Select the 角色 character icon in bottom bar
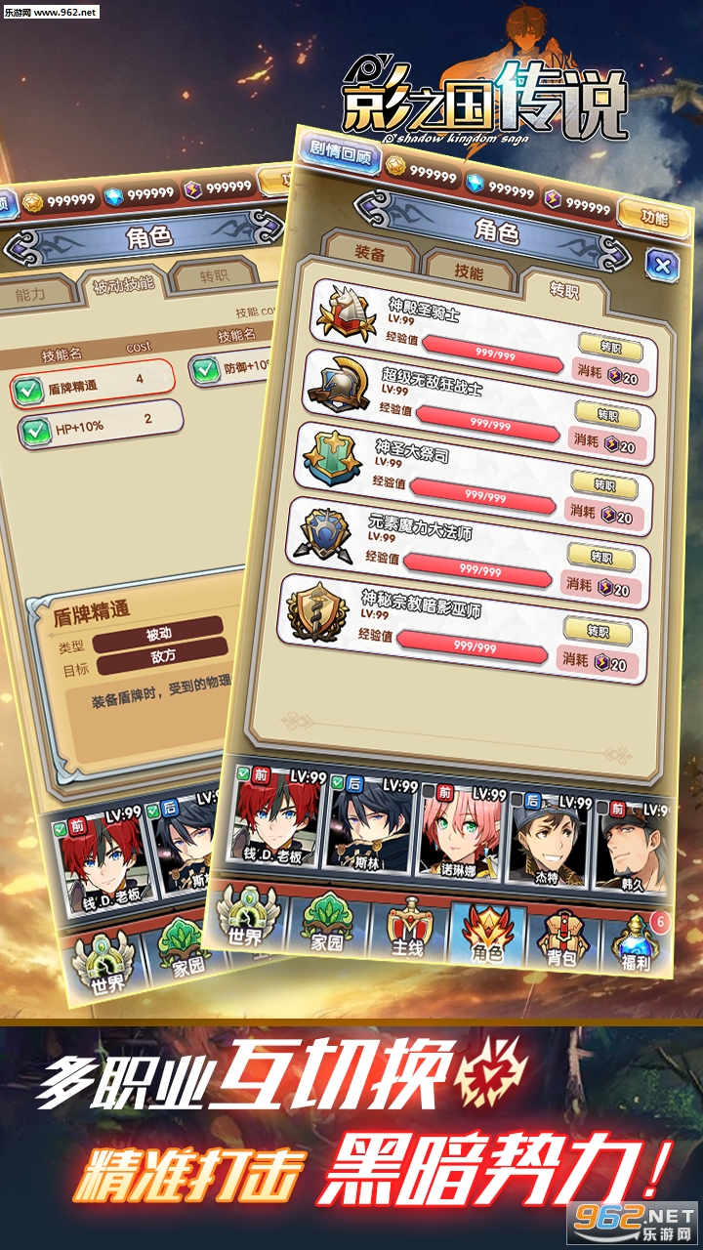The width and height of the screenshot is (703, 1250). click(x=485, y=936)
